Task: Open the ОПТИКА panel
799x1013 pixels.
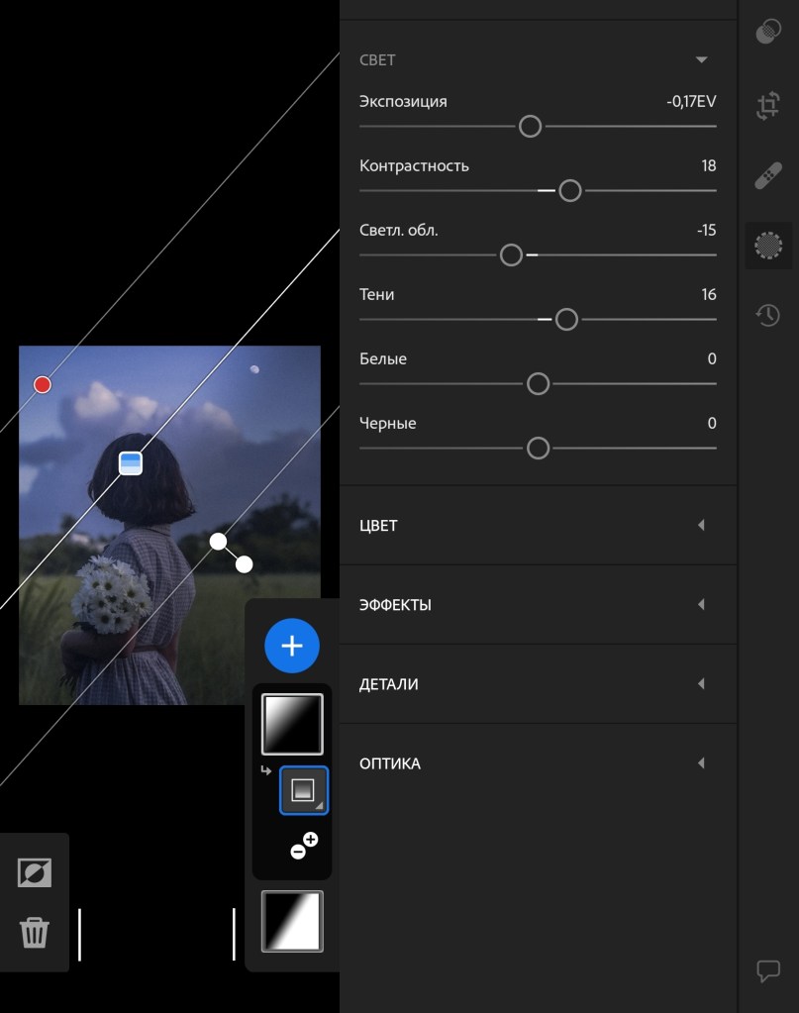Action: coord(701,763)
